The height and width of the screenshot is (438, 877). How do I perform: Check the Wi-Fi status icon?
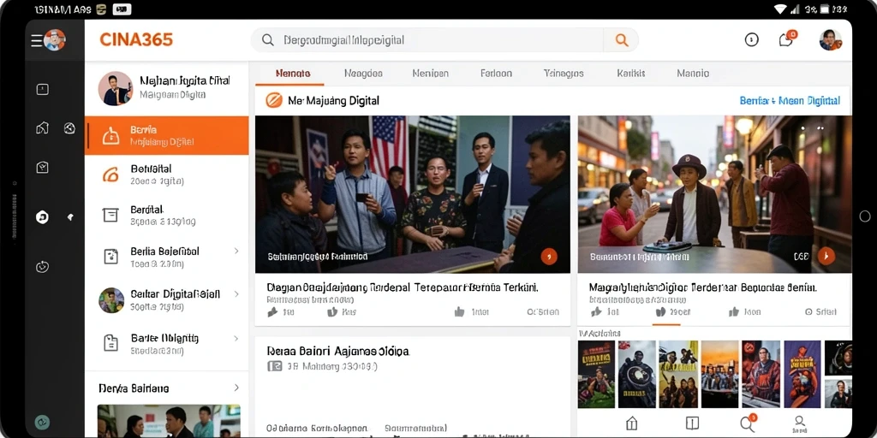click(x=779, y=9)
